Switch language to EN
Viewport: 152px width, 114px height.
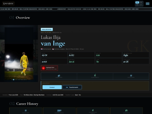click(137, 2)
